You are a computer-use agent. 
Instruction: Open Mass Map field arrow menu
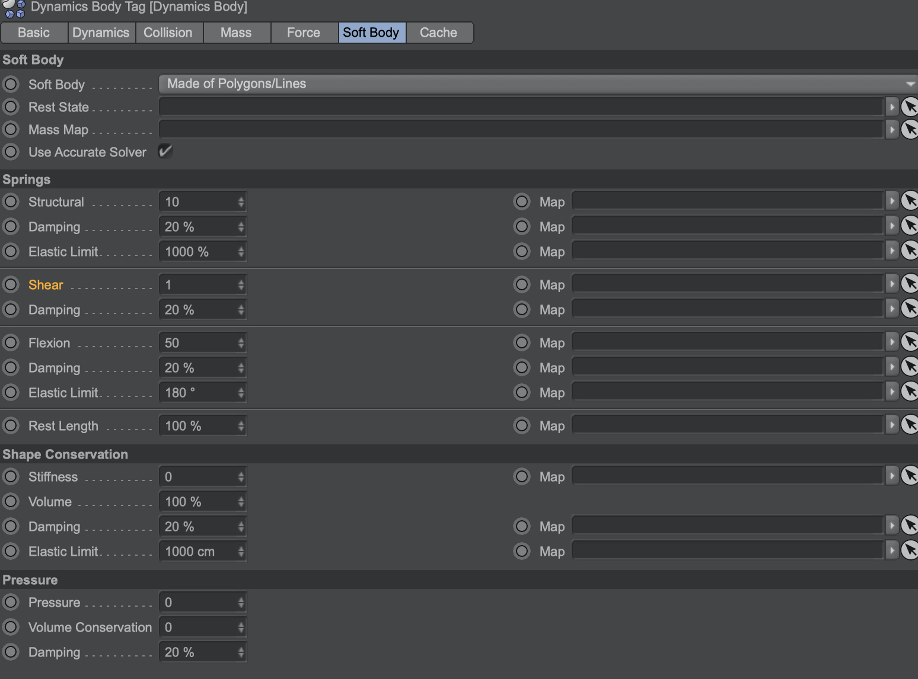pyautogui.click(x=892, y=129)
